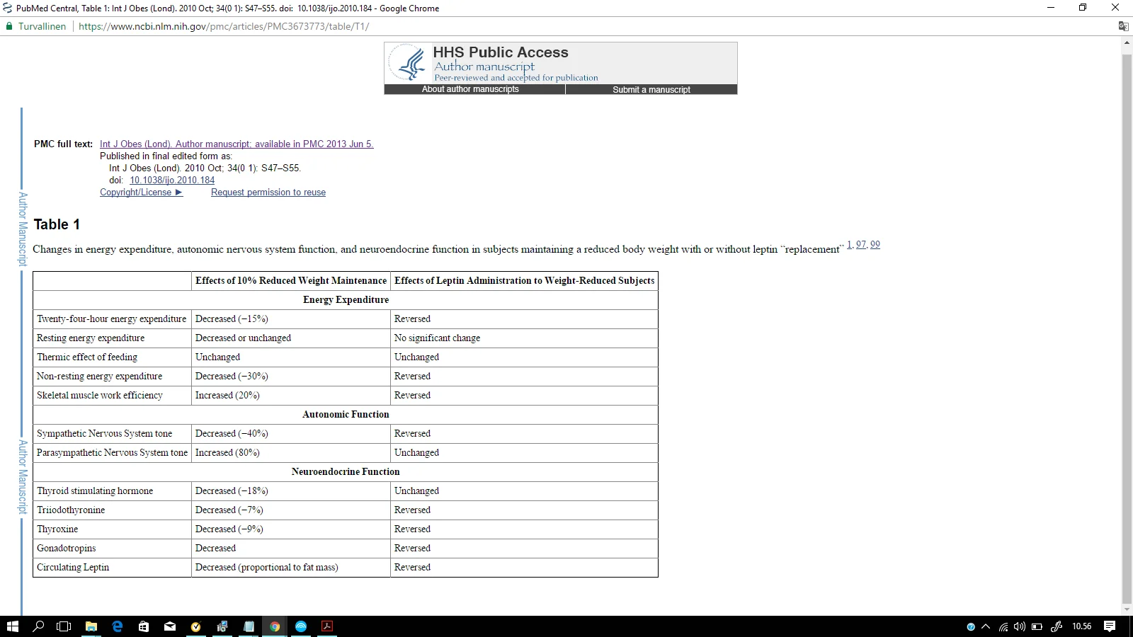Viewport: 1133px width, 637px height.
Task: Open the Windows Action Center notifications
Action: click(1110, 626)
